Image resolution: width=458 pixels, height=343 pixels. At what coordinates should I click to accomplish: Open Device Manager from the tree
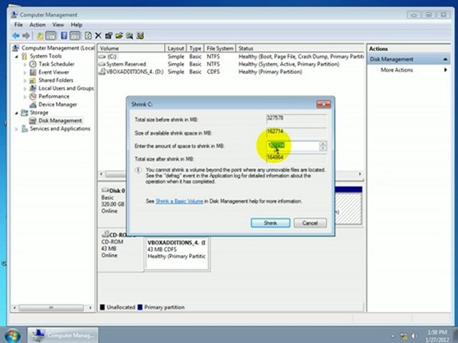(x=58, y=104)
